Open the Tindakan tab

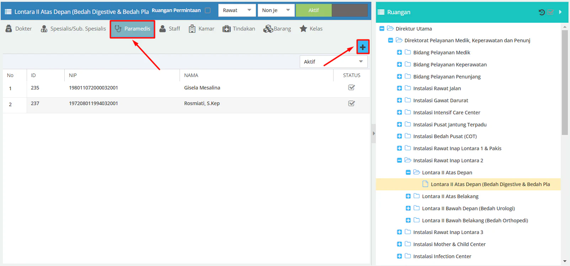pyautogui.click(x=239, y=29)
